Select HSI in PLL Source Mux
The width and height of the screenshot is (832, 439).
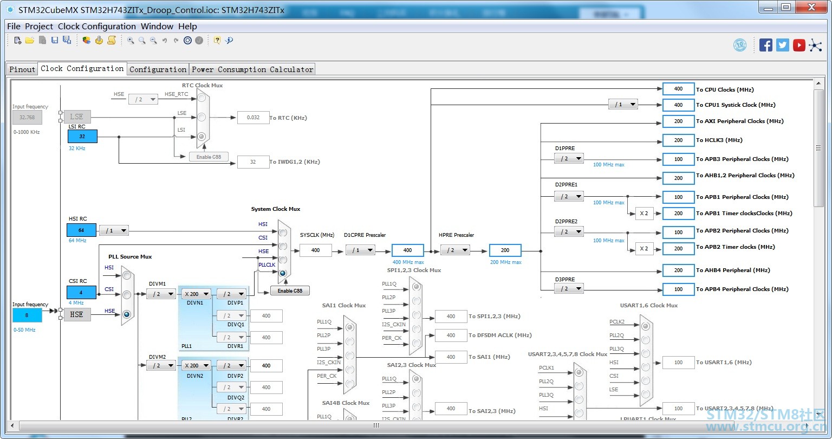point(127,275)
